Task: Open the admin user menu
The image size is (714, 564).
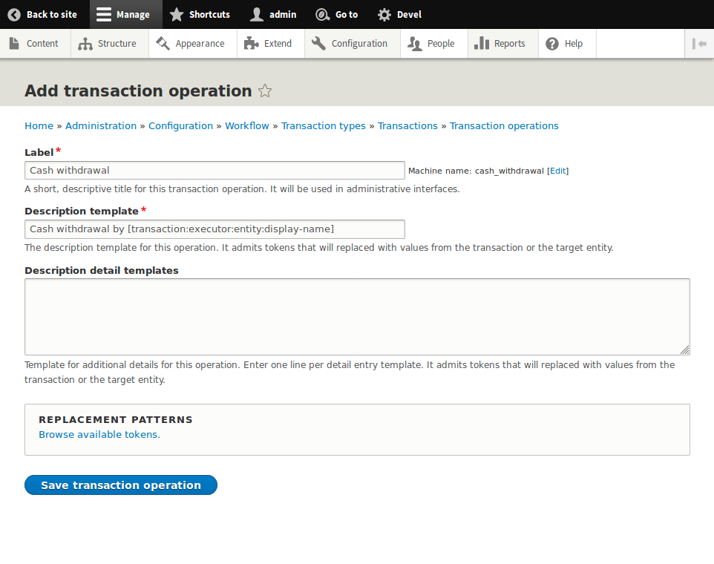Action: tap(274, 14)
